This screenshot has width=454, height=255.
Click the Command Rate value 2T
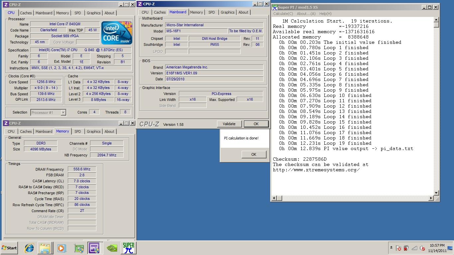82,211
